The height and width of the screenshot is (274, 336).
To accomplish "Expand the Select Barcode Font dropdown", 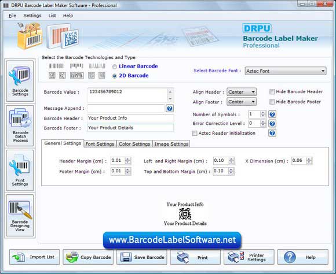I will (x=286, y=71).
